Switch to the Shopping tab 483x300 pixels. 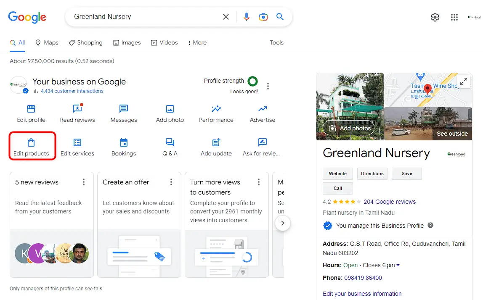86,43
